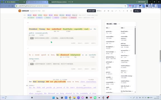This screenshot has height=100, width=161.
Task: Click the phrase entry 'solar panels'
Action: (125, 61)
